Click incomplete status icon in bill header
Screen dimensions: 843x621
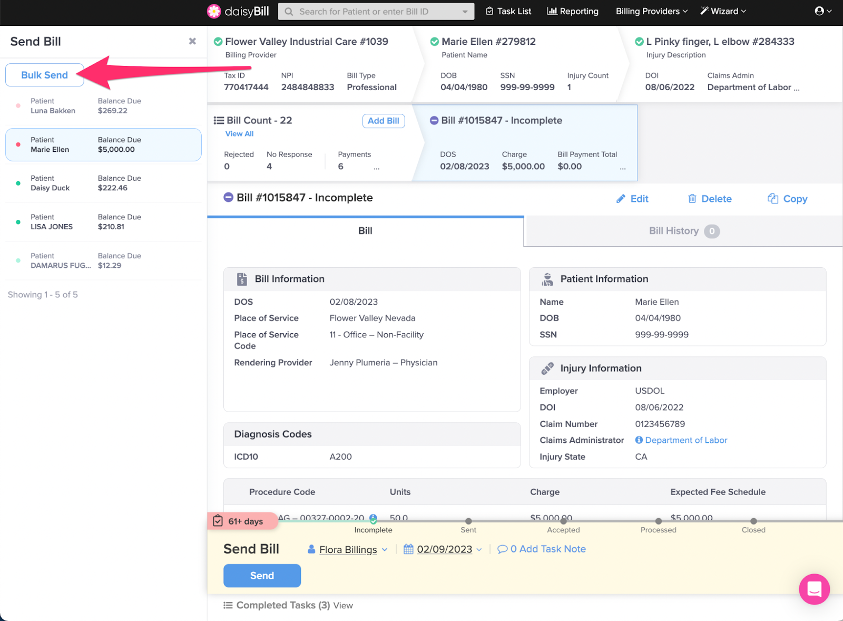pyautogui.click(x=228, y=197)
